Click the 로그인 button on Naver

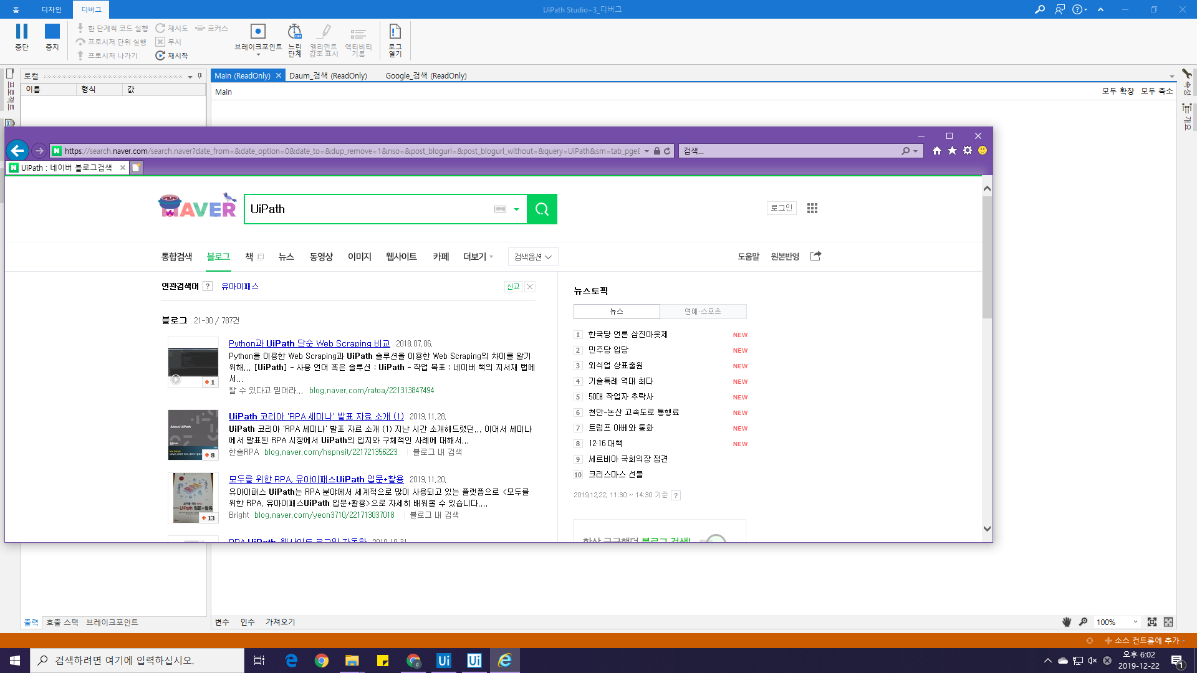(781, 208)
